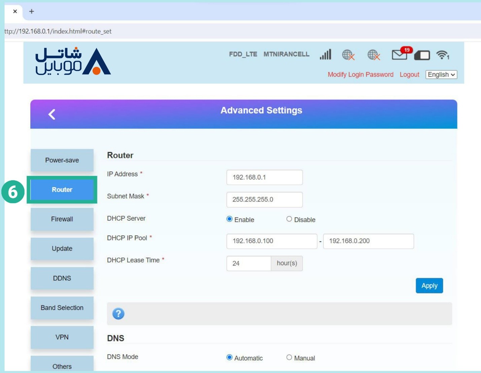Click the browser address bar URL
The height and width of the screenshot is (373, 481).
58,31
